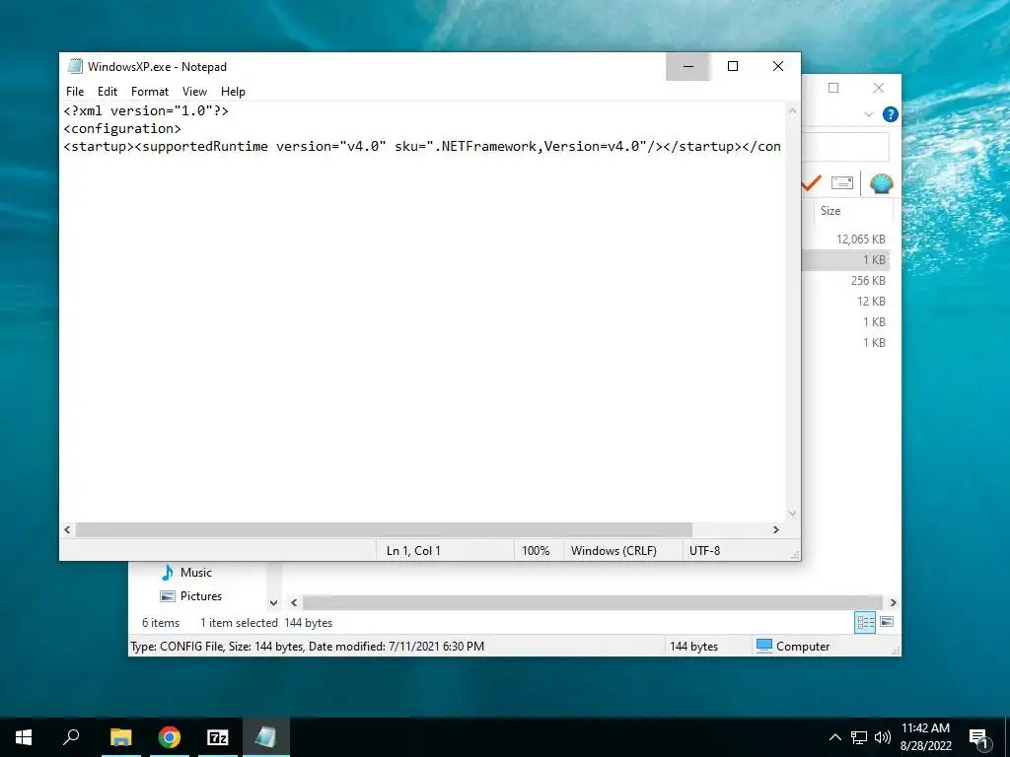Click the Notepad document icon in title bar
Viewport: 1010px width, 757px height.
(75, 66)
